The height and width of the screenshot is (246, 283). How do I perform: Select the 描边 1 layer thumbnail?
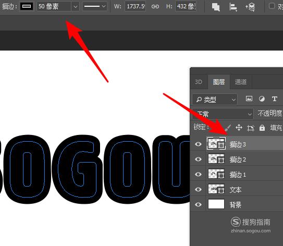coord(216,174)
